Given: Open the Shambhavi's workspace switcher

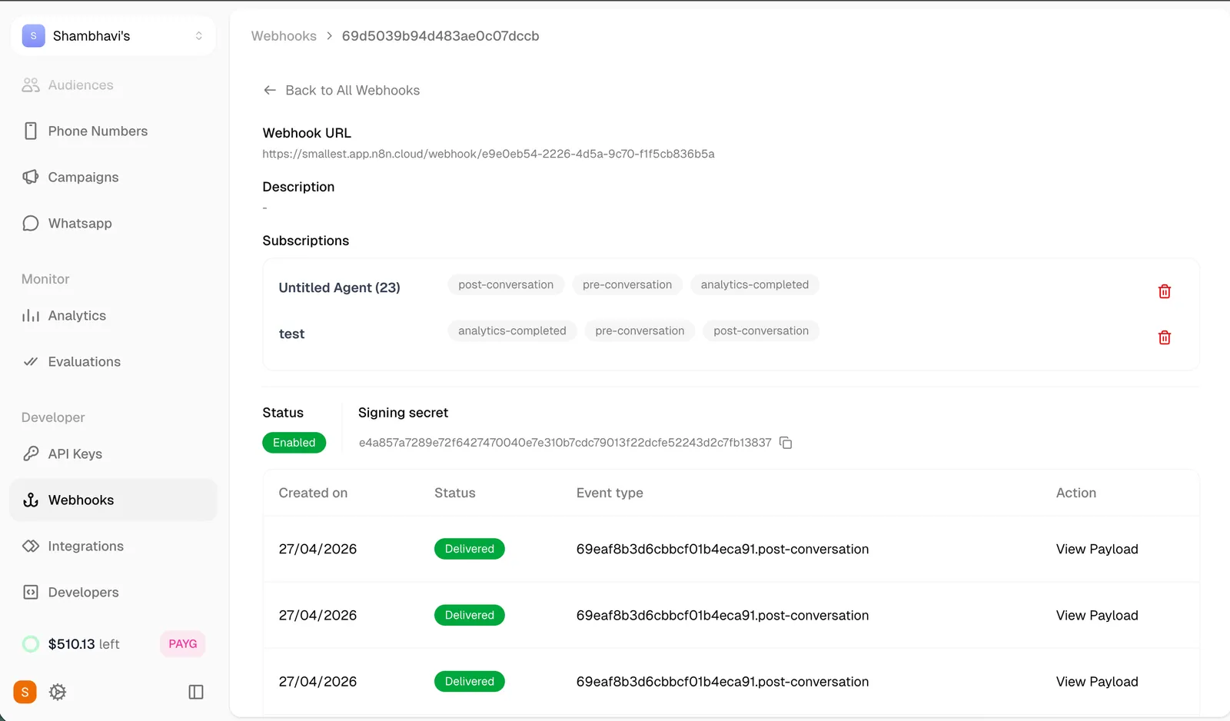Looking at the screenshot, I should coord(113,36).
